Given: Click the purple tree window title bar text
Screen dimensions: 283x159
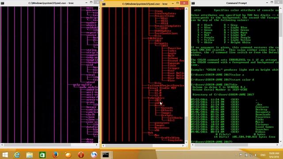Looking at the screenshot, I should (51, 3).
